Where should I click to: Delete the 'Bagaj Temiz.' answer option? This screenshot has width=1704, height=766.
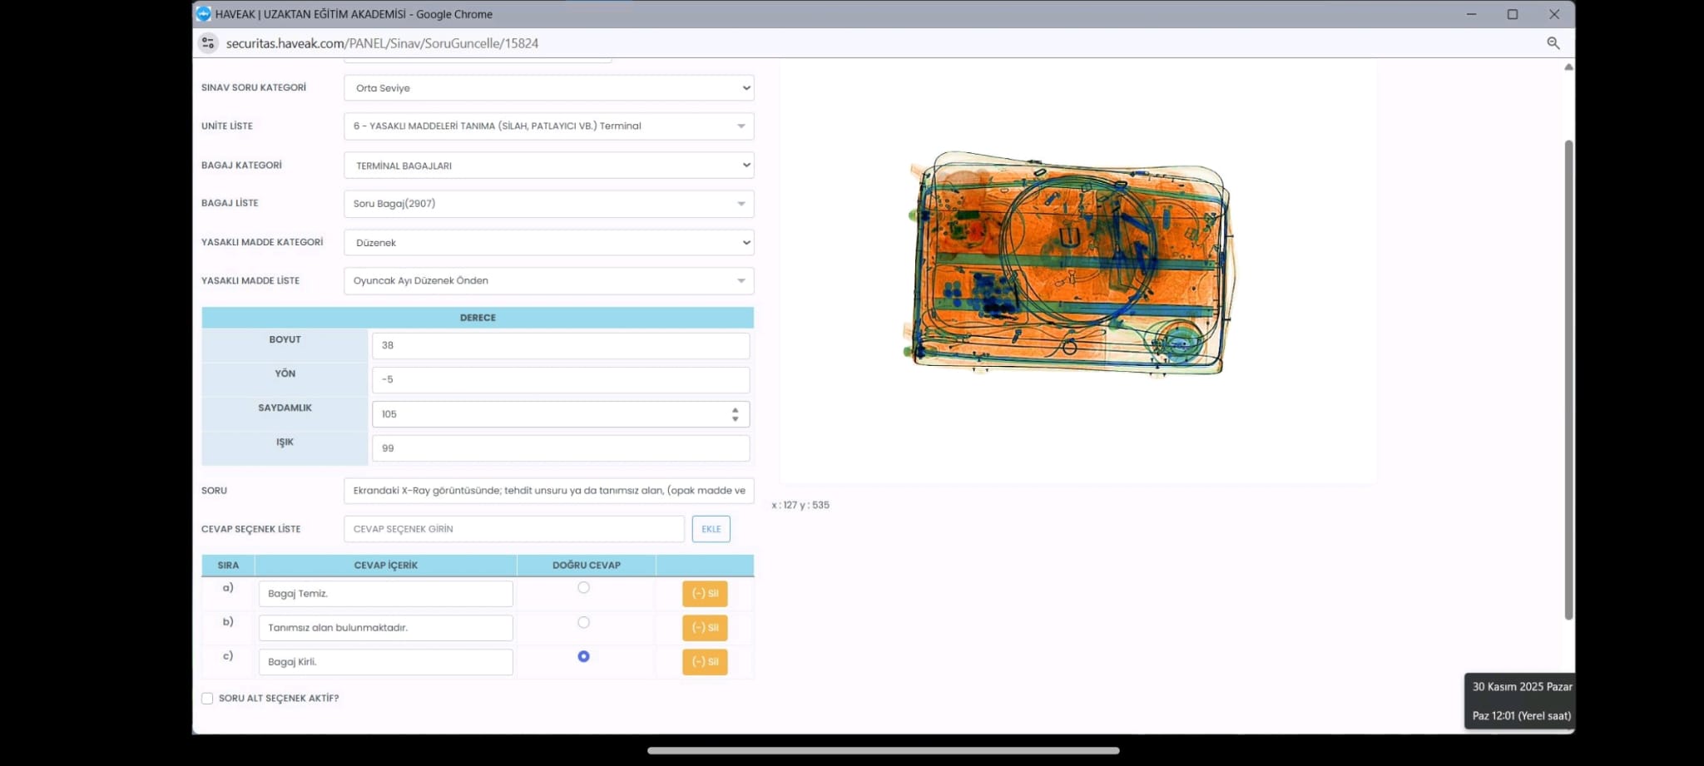pyautogui.click(x=705, y=594)
